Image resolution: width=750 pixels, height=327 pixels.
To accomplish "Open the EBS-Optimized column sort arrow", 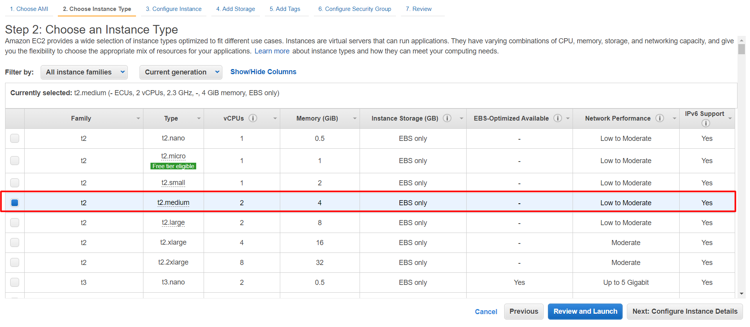I will (x=568, y=119).
